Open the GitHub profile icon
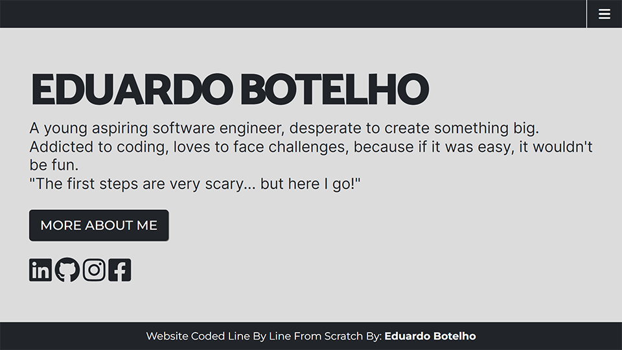 pos(67,270)
